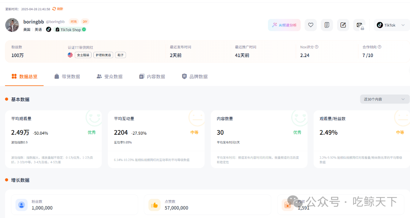The image size is (410, 218).
Task: Click the locked email envelope icon
Action: coord(359,25)
